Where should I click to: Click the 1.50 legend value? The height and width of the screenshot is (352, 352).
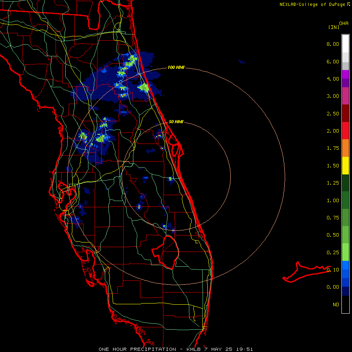point(333,166)
